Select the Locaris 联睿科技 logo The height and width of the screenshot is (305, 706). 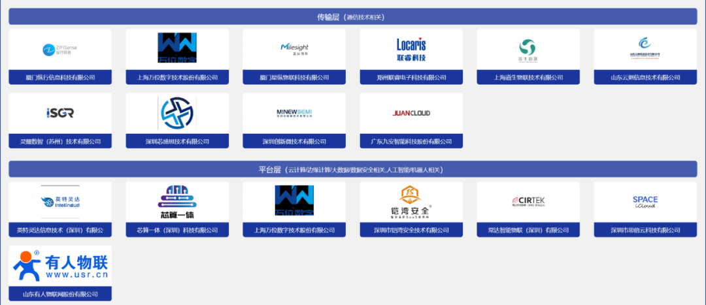click(x=411, y=50)
